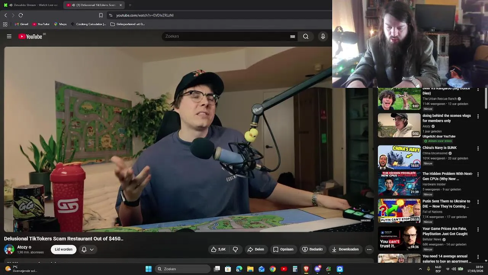Open more actions menu under the video
The height and width of the screenshot is (275, 488).
point(369,249)
